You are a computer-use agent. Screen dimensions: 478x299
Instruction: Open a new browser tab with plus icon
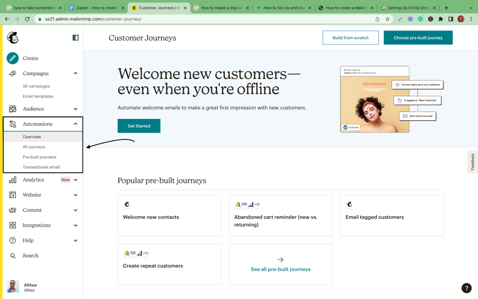click(x=446, y=8)
